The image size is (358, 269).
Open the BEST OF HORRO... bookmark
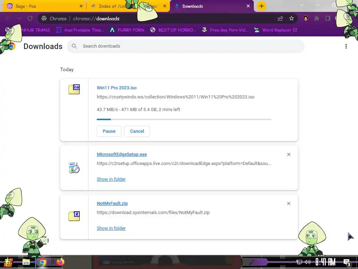[173, 30]
